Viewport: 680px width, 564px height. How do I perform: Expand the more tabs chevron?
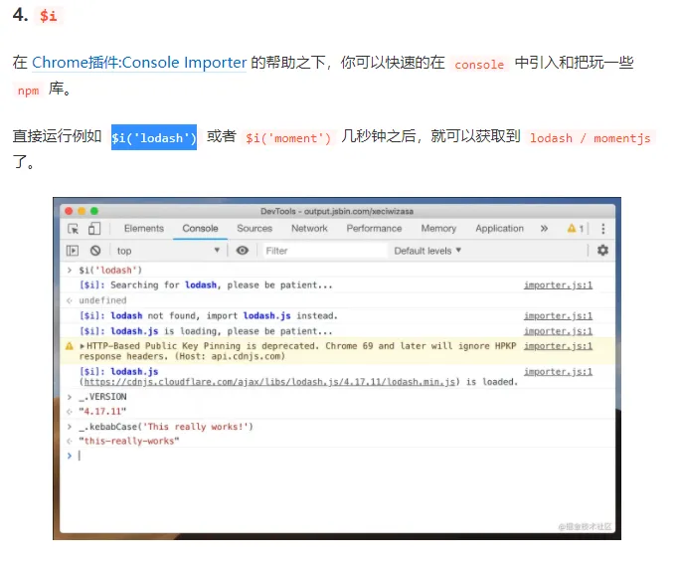[544, 229]
